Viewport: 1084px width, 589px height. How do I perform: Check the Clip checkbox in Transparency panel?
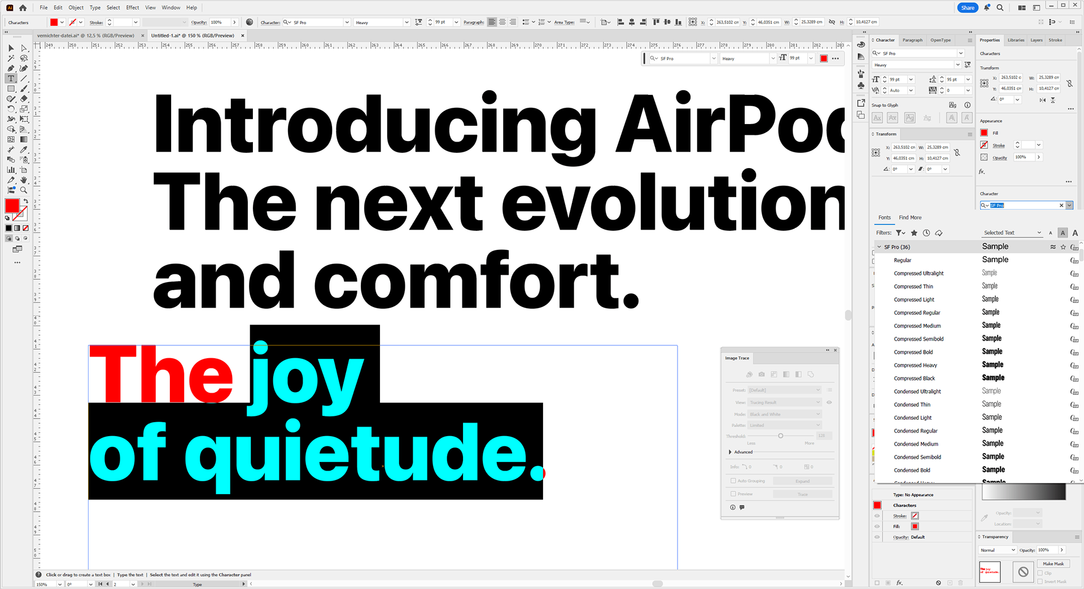pyautogui.click(x=1040, y=573)
